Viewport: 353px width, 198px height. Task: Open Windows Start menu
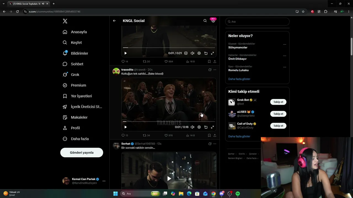tap(116, 194)
